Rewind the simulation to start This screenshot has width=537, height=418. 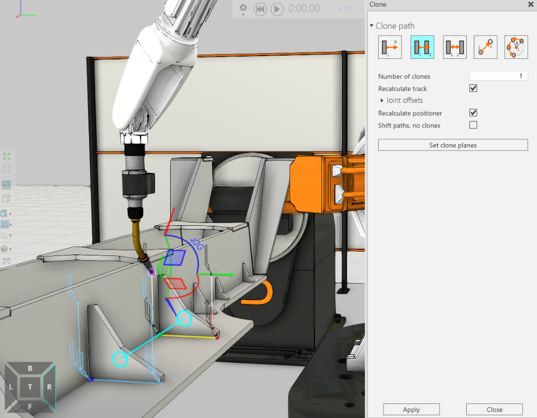260,9
